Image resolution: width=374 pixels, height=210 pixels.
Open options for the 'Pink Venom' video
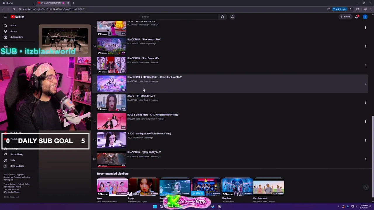click(x=365, y=46)
